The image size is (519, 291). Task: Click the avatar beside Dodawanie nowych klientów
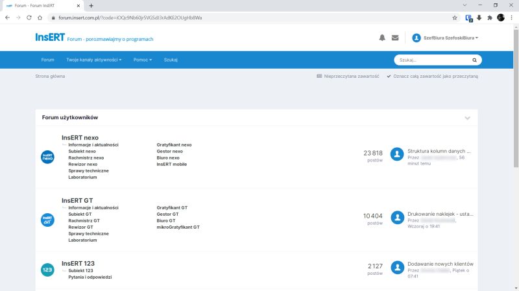(397, 267)
